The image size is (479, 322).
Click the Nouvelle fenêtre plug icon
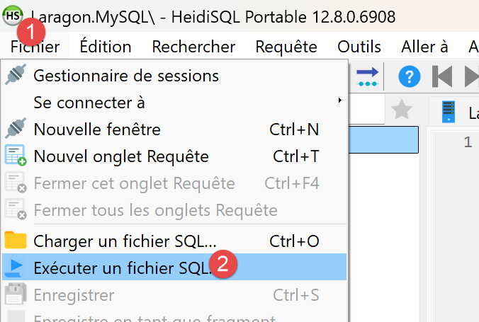coord(16,129)
